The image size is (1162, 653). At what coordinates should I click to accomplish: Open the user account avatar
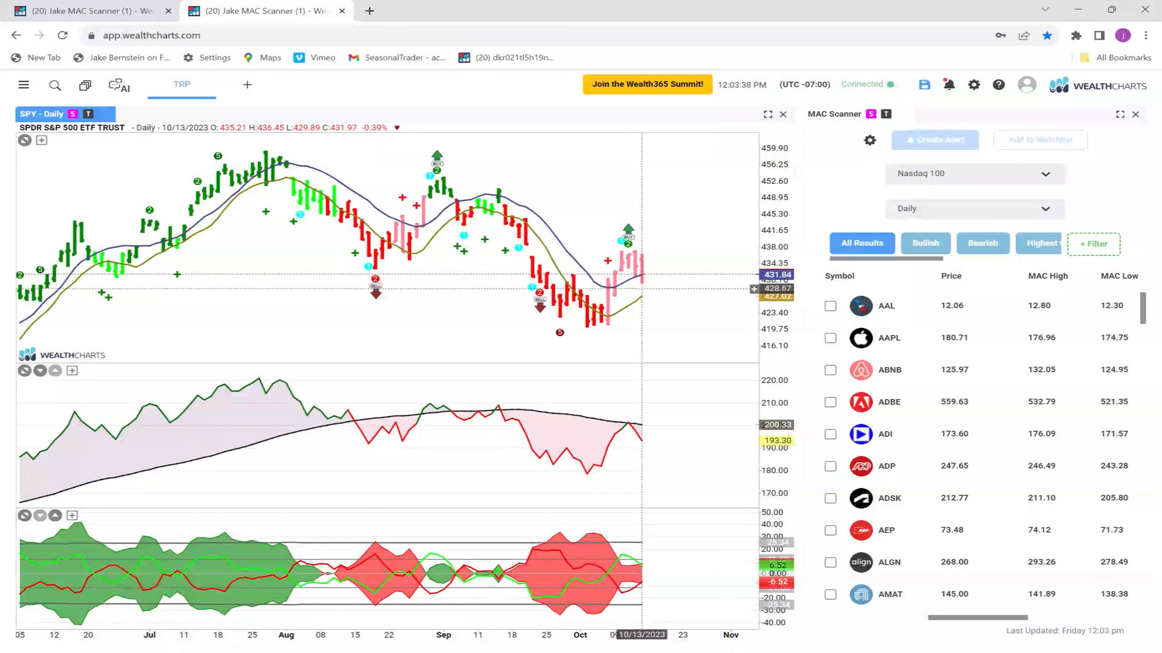1027,85
